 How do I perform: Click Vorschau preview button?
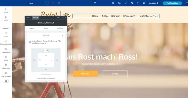154,3
